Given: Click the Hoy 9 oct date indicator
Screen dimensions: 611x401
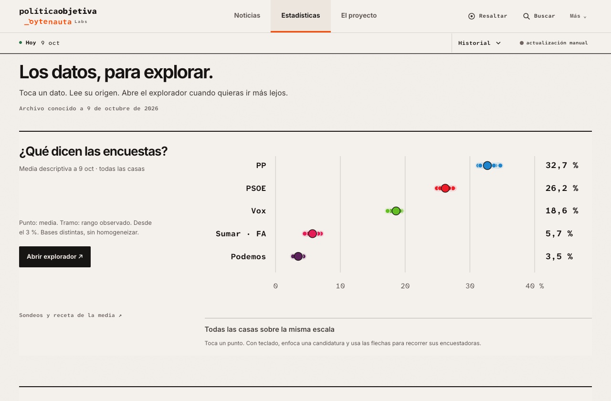Looking at the screenshot, I should coord(40,43).
